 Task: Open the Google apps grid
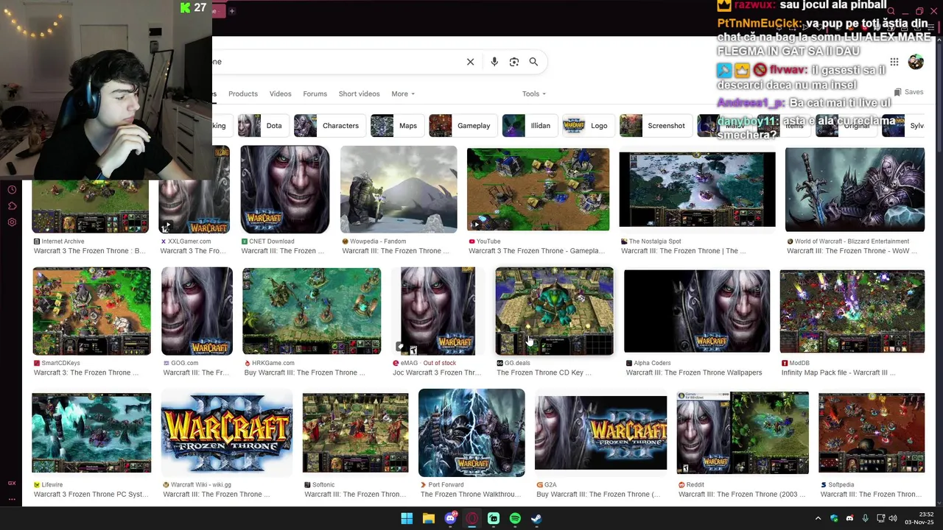point(894,62)
